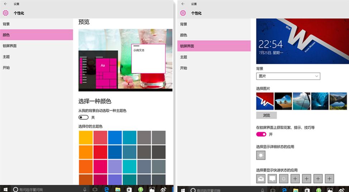Open green 360 browser on left taskbar
The width and height of the screenshot is (349, 192).
140,190
